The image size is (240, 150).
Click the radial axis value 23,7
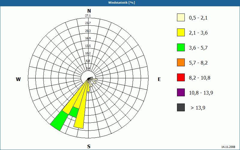pos(88,23)
